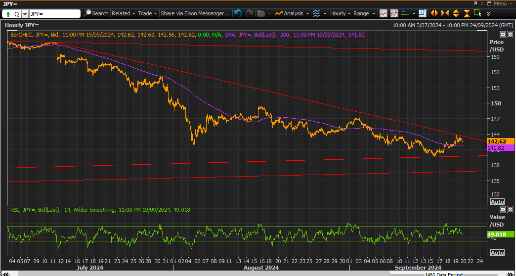
Task: Expand the toolbar overflow double chevron
Action: (x=489, y=14)
